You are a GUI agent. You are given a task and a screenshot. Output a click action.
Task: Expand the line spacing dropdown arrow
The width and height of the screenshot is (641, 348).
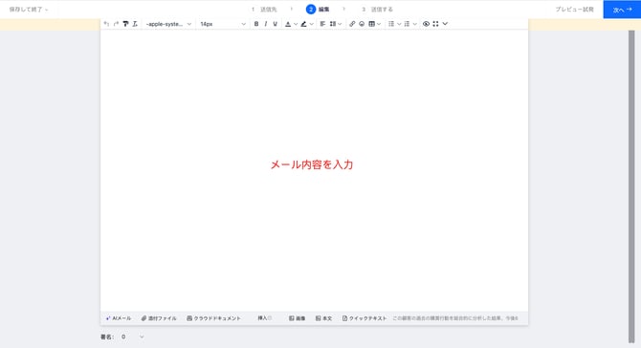tap(340, 24)
